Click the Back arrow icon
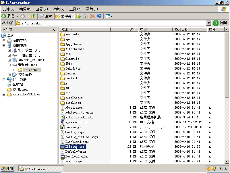The height and width of the screenshot is (173, 230). (4, 16)
